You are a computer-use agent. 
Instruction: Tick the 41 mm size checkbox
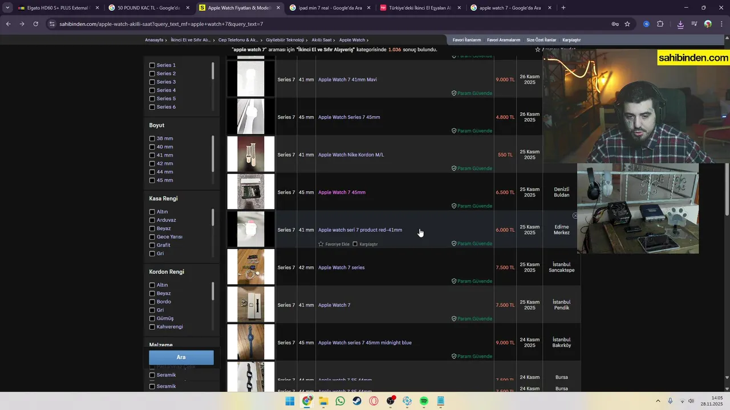pyautogui.click(x=152, y=155)
